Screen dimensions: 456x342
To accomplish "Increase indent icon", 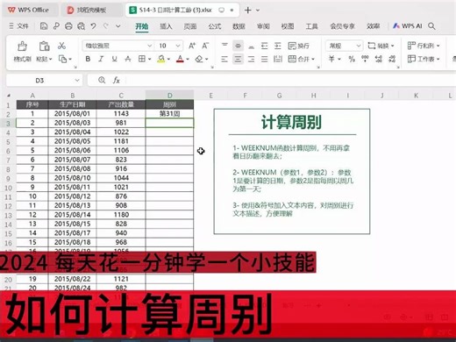I will (278, 46).
